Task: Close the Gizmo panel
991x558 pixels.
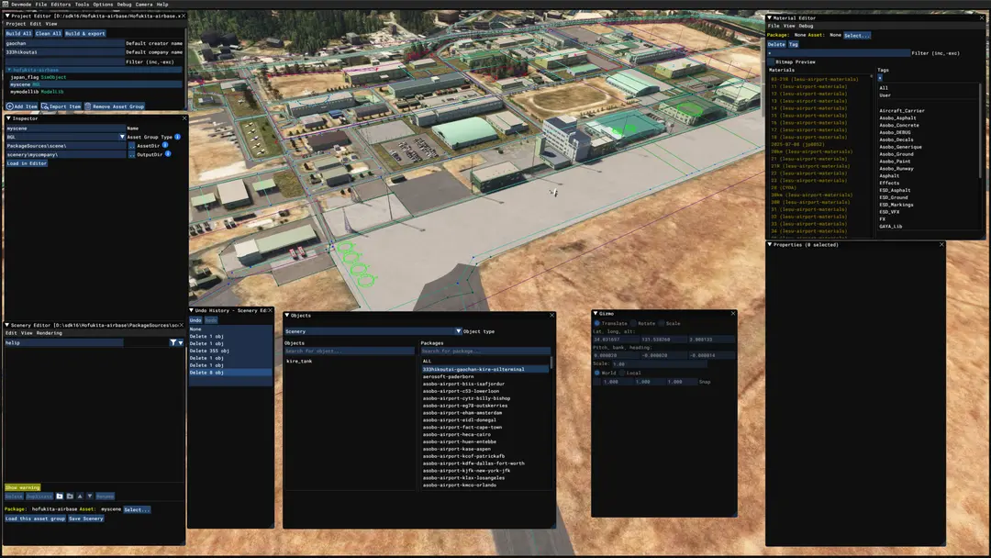Action: 733,314
